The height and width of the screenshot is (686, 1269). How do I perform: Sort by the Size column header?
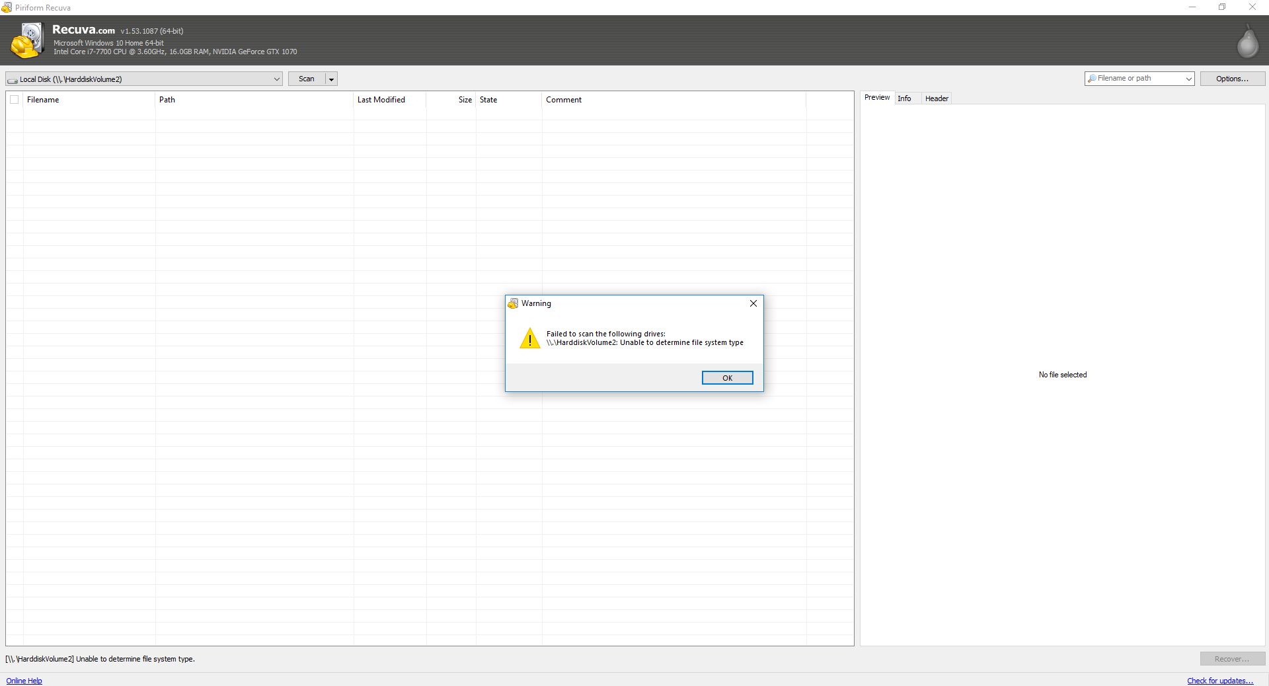coord(451,100)
